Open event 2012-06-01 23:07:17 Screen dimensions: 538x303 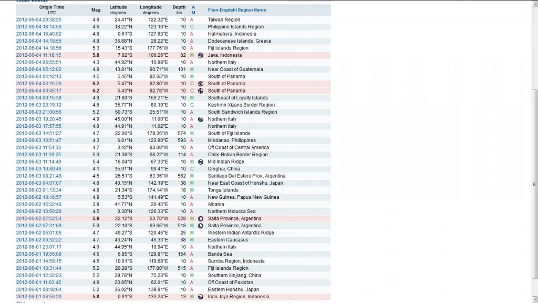tap(39, 247)
